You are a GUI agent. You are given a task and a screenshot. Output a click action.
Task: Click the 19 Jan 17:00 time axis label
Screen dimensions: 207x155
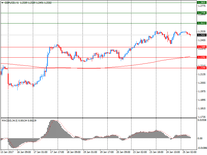pos(107,152)
